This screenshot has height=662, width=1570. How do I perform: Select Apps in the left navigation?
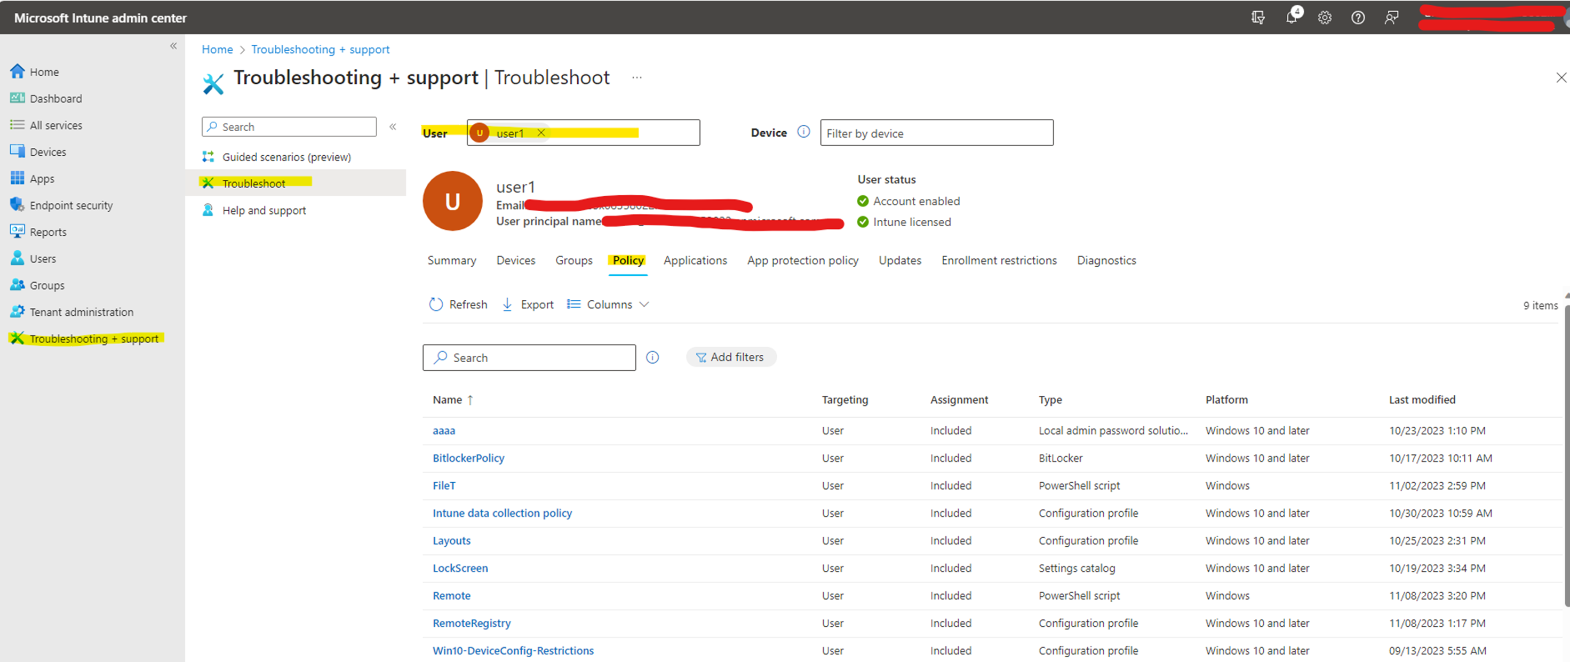point(42,178)
